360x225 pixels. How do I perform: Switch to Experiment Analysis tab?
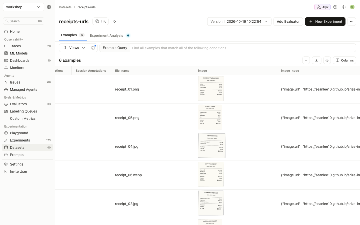click(109, 35)
